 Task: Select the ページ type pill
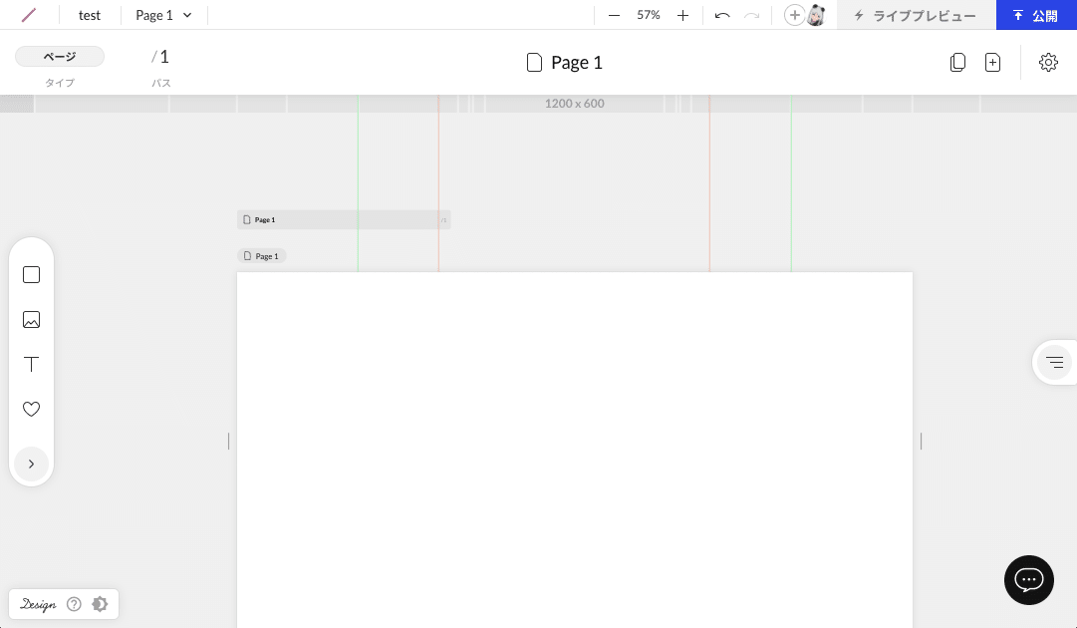[x=60, y=57]
